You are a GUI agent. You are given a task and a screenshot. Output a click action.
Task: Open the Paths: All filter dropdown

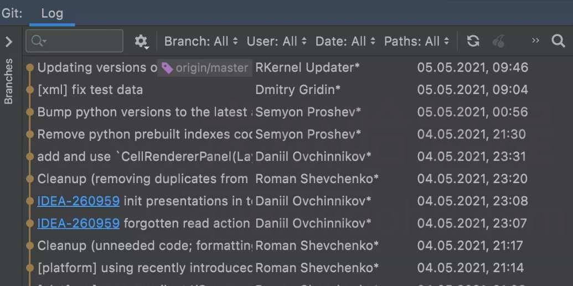tap(416, 41)
